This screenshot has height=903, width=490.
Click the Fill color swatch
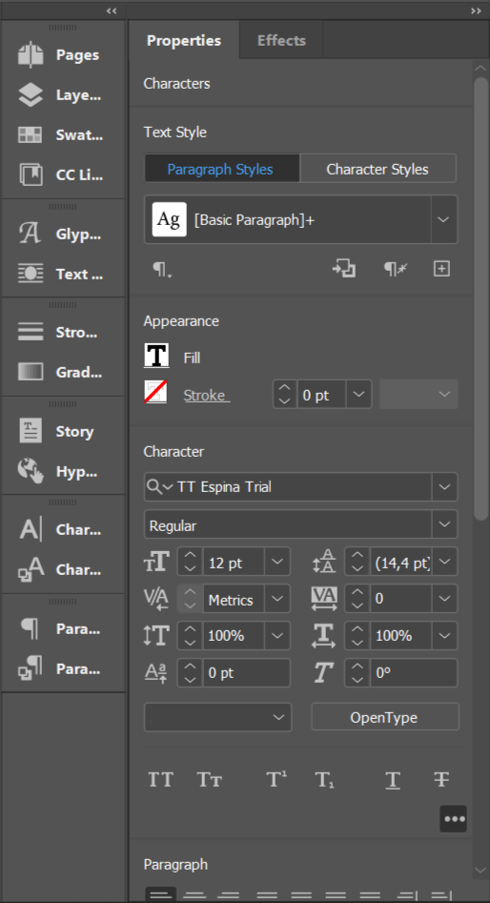[x=156, y=356]
